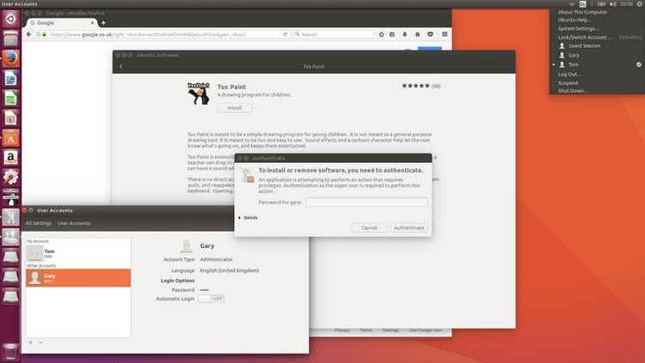This screenshot has height=363, width=645.
Task: Launch LibreOffice Writer from the launcher
Action: (x=10, y=78)
